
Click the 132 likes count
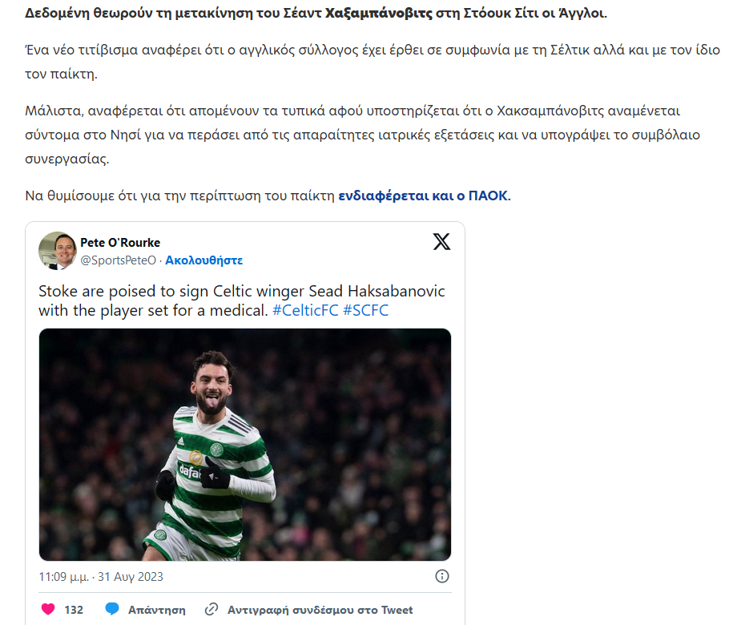pyautogui.click(x=74, y=610)
